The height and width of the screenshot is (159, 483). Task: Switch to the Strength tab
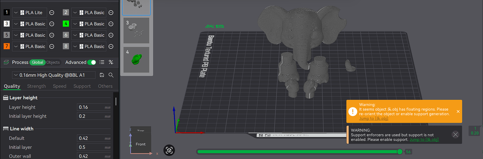(36, 86)
